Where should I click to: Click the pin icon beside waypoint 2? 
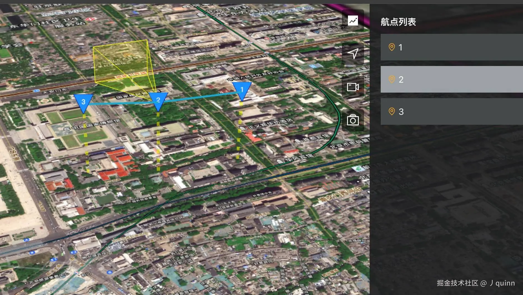(392, 79)
